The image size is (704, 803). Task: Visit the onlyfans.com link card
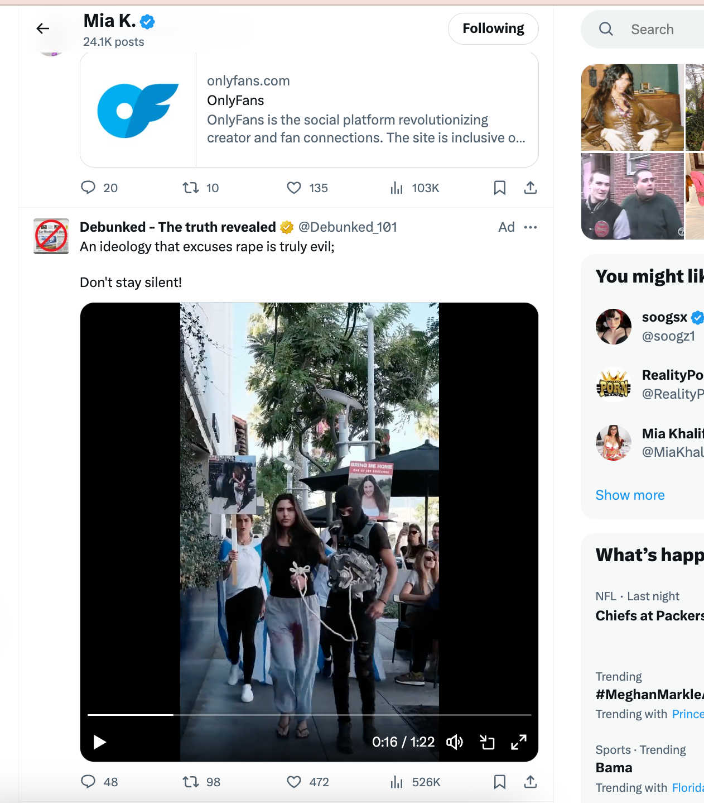click(x=310, y=109)
